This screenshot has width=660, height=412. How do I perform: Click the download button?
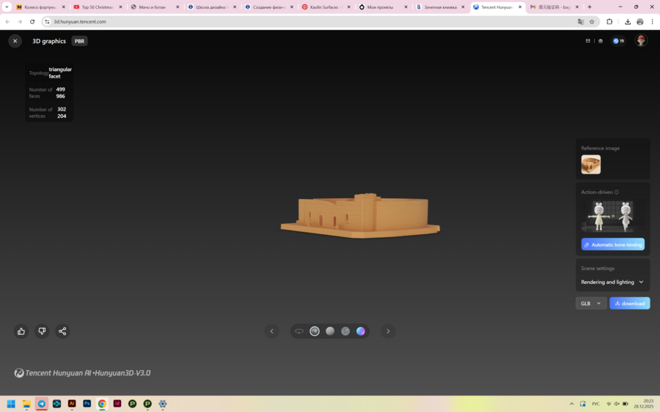[629, 303]
